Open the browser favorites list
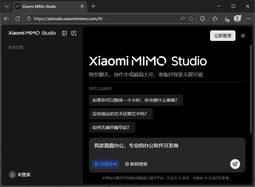This screenshot has width=255, height=187. [x=215, y=18]
